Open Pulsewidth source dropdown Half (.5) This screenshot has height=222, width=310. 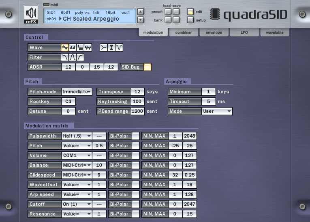[x=77, y=136]
